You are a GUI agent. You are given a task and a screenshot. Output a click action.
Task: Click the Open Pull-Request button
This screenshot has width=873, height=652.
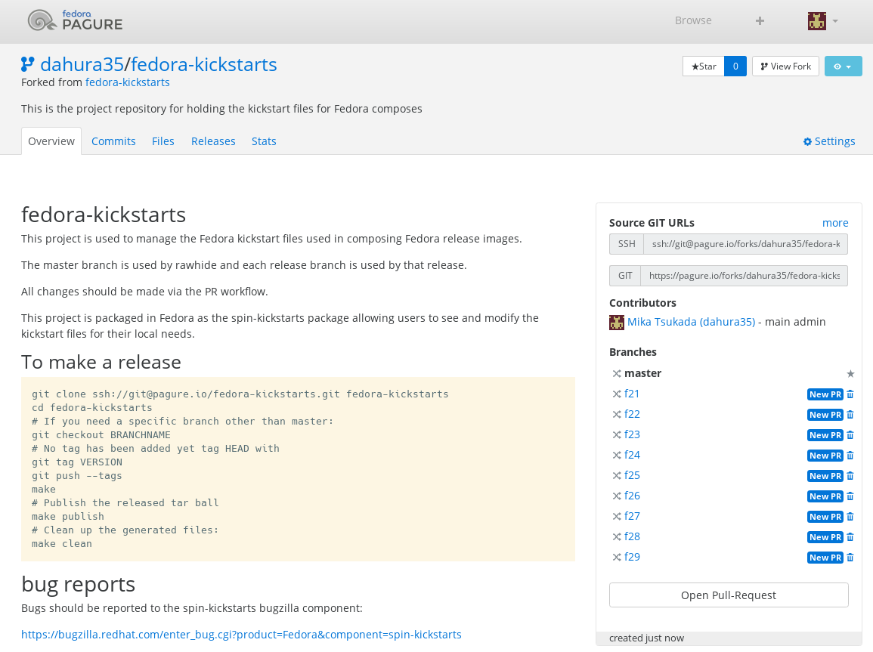(729, 595)
